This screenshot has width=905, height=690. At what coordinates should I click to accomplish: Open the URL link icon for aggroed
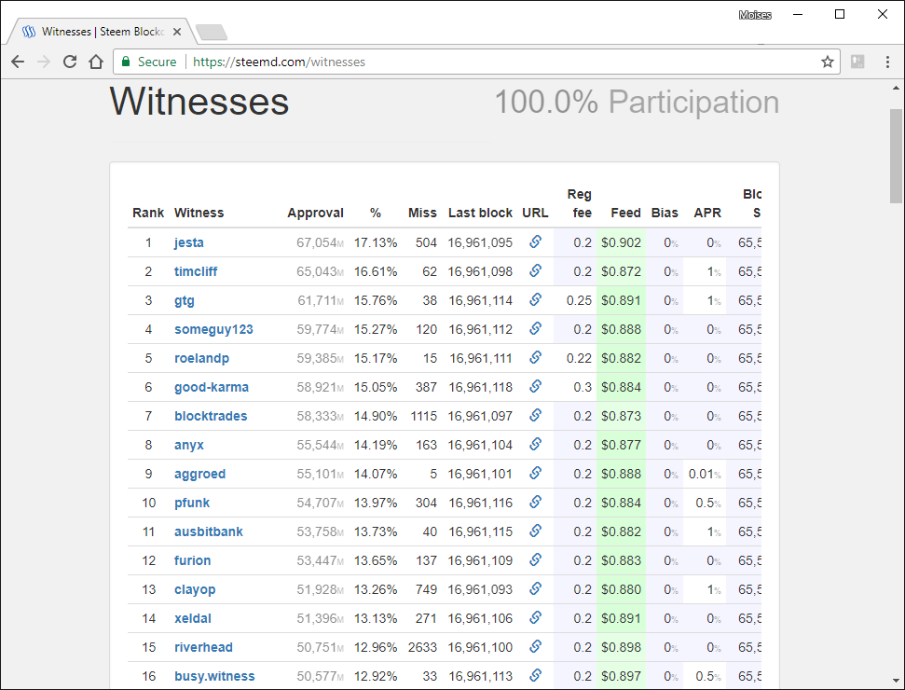click(535, 473)
